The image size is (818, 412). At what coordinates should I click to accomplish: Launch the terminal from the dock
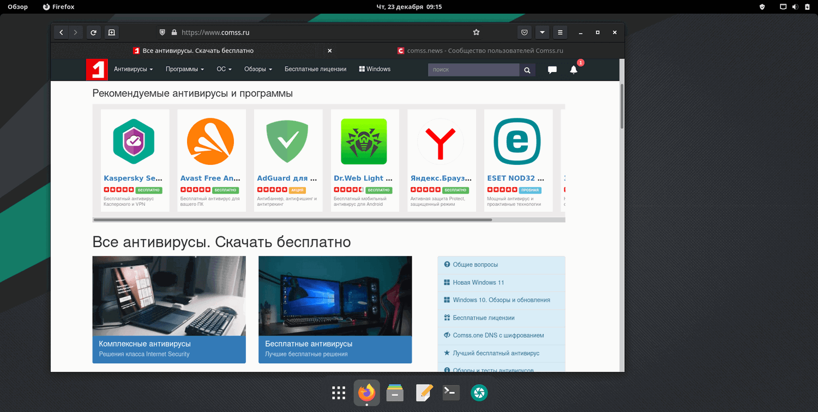pyautogui.click(x=451, y=392)
